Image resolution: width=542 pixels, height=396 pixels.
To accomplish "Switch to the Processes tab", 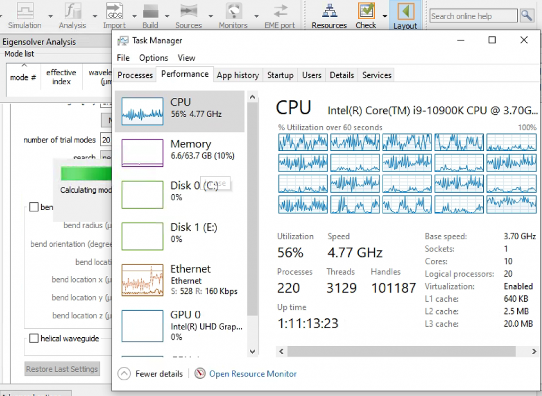I will coord(135,75).
